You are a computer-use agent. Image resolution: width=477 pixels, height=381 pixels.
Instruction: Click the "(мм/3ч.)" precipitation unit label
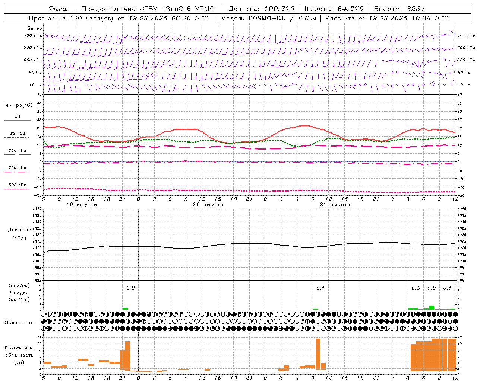[19, 285]
